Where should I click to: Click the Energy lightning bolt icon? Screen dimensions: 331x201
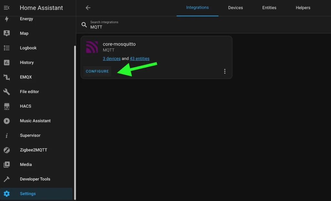[6, 19]
